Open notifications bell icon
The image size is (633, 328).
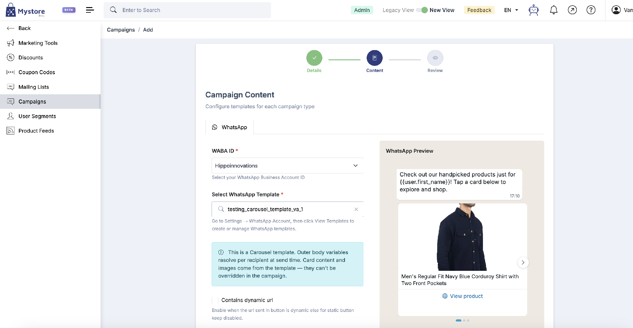point(553,10)
